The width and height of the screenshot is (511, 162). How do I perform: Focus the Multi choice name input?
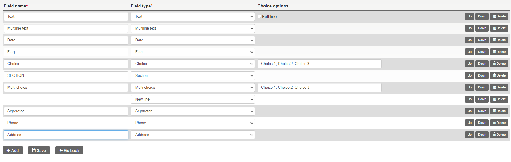point(66,88)
